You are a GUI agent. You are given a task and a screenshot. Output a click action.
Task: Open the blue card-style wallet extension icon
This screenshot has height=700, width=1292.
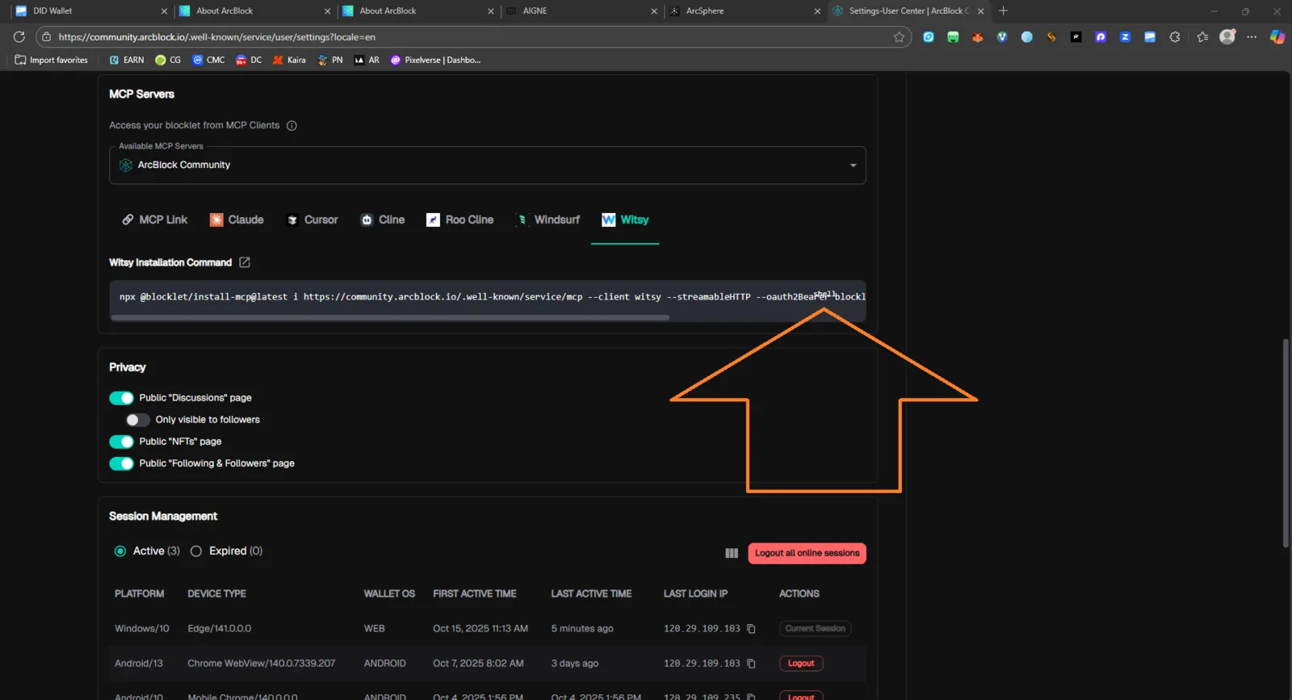[x=1150, y=37]
